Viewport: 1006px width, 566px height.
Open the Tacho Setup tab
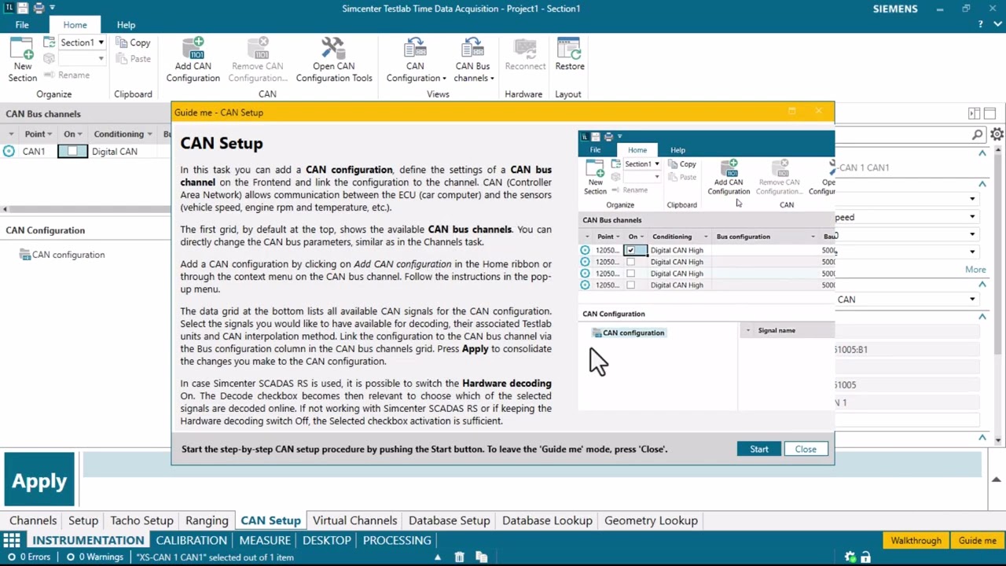(x=141, y=520)
